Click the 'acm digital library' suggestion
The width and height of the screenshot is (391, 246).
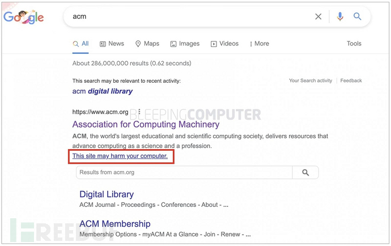click(103, 91)
